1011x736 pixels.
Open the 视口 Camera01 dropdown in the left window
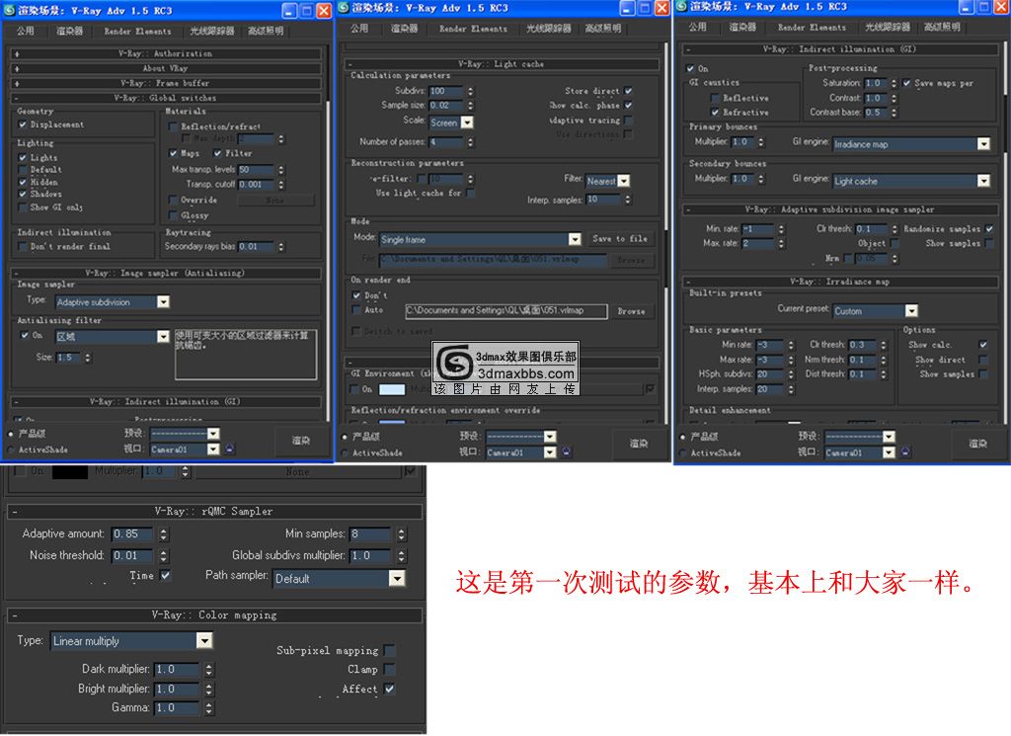pos(185,449)
